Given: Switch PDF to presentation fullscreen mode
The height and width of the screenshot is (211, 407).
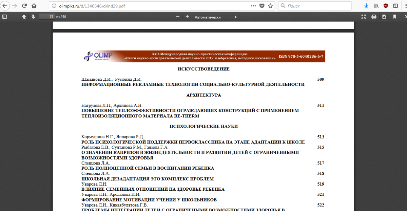Looking at the screenshot, I should coord(364,17).
